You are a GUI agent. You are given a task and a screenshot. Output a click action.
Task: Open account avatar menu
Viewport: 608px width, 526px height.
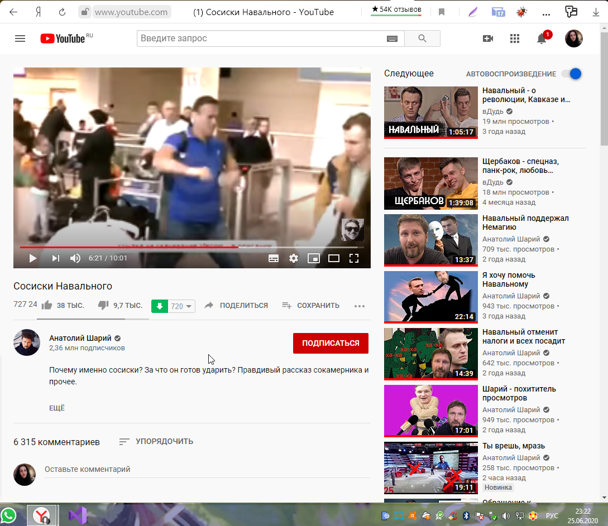(x=573, y=38)
